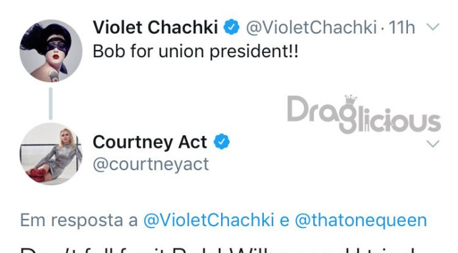Open Courtney Act's profile picture

point(51,154)
